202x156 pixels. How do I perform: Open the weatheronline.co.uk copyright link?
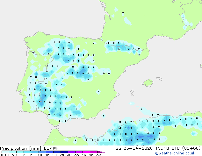click(x=175, y=153)
